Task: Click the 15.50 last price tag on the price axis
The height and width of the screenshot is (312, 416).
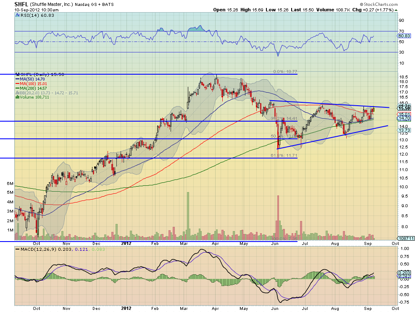Action: [405, 108]
